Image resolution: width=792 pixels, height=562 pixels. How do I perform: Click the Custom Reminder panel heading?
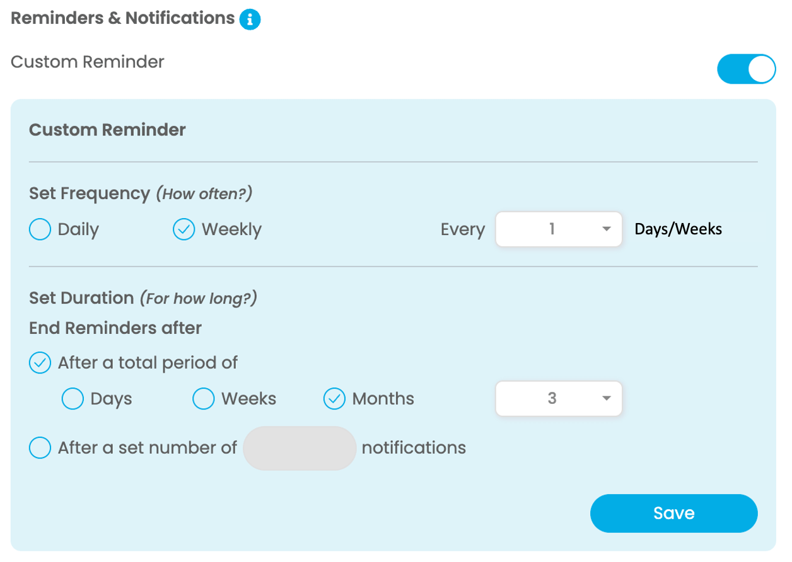click(107, 130)
